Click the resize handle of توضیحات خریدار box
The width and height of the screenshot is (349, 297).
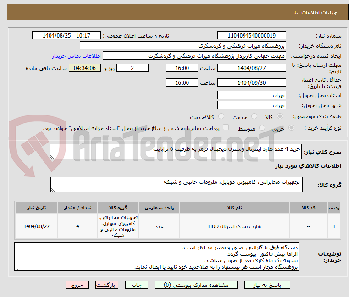[x=17, y=269]
